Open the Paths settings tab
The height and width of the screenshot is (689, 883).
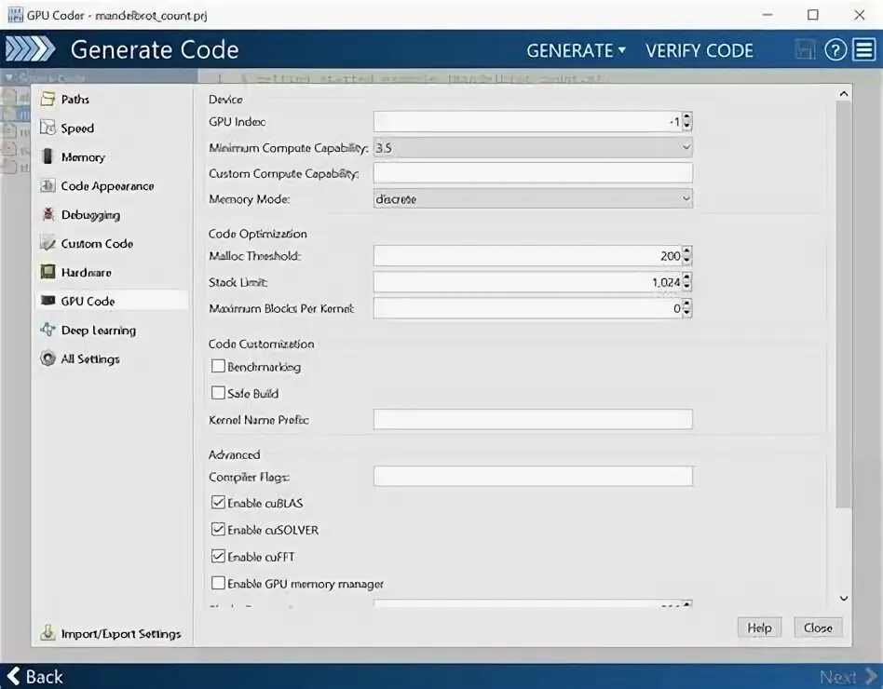click(112, 100)
